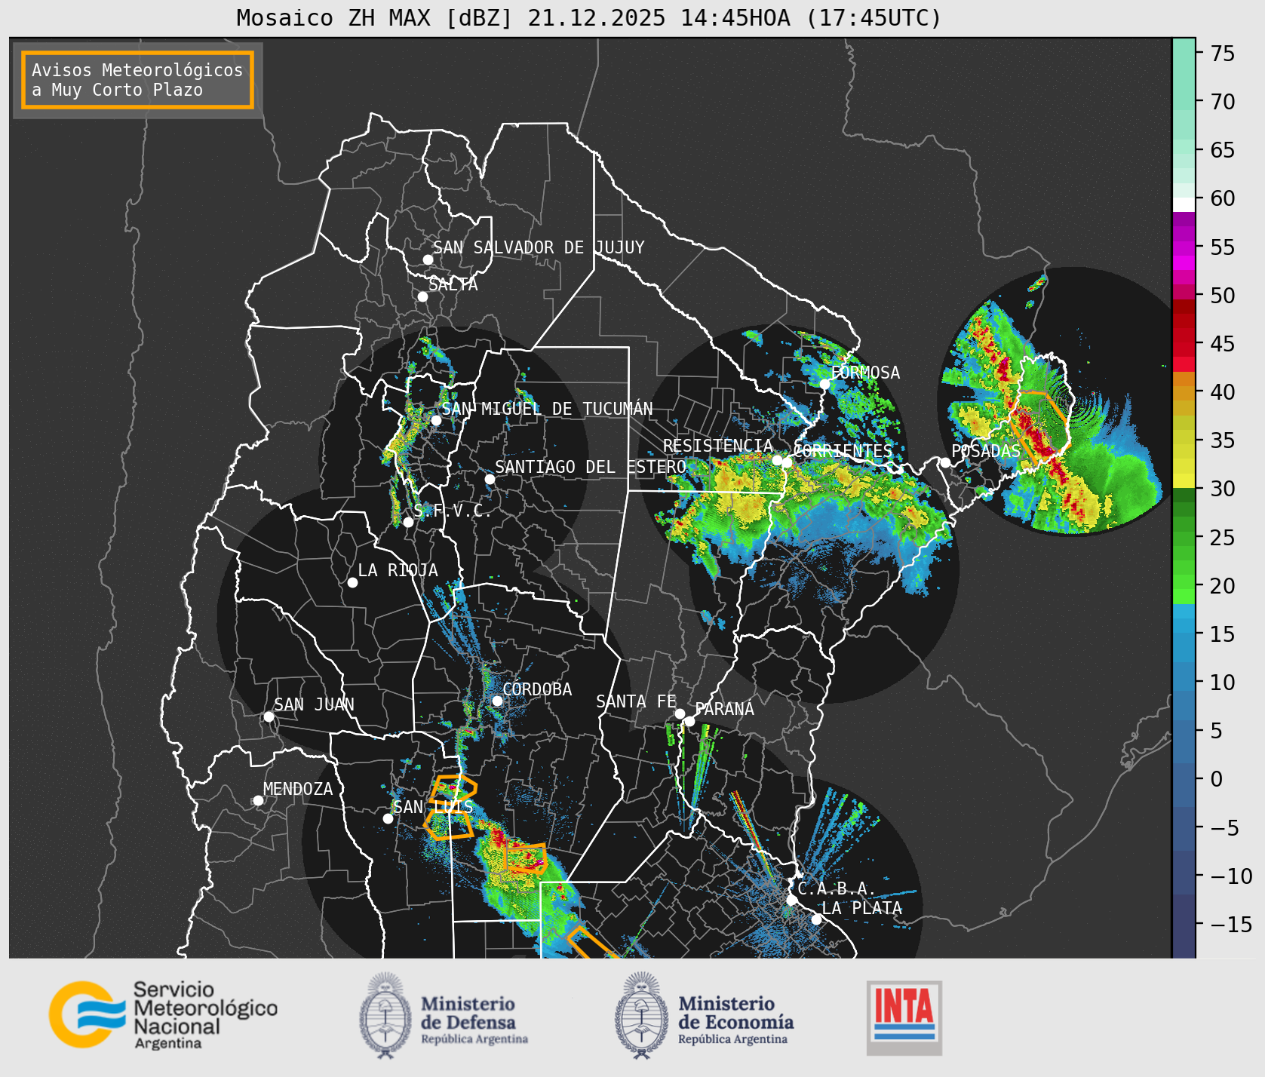
Task: Click the SANTIAGO DEL ESTERO marker dot
Action: 490,479
